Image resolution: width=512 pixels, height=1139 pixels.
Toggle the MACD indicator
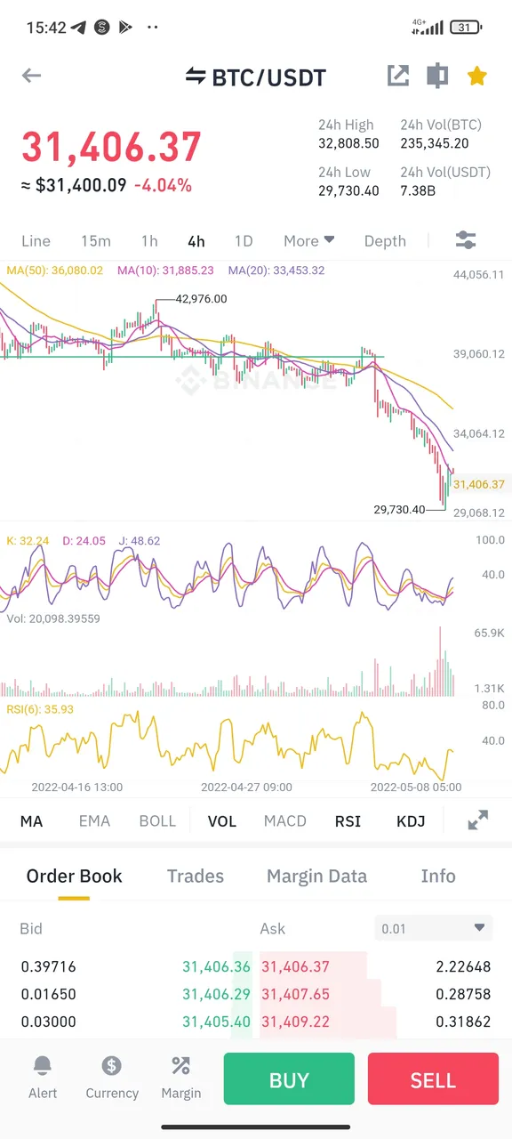[x=285, y=821]
